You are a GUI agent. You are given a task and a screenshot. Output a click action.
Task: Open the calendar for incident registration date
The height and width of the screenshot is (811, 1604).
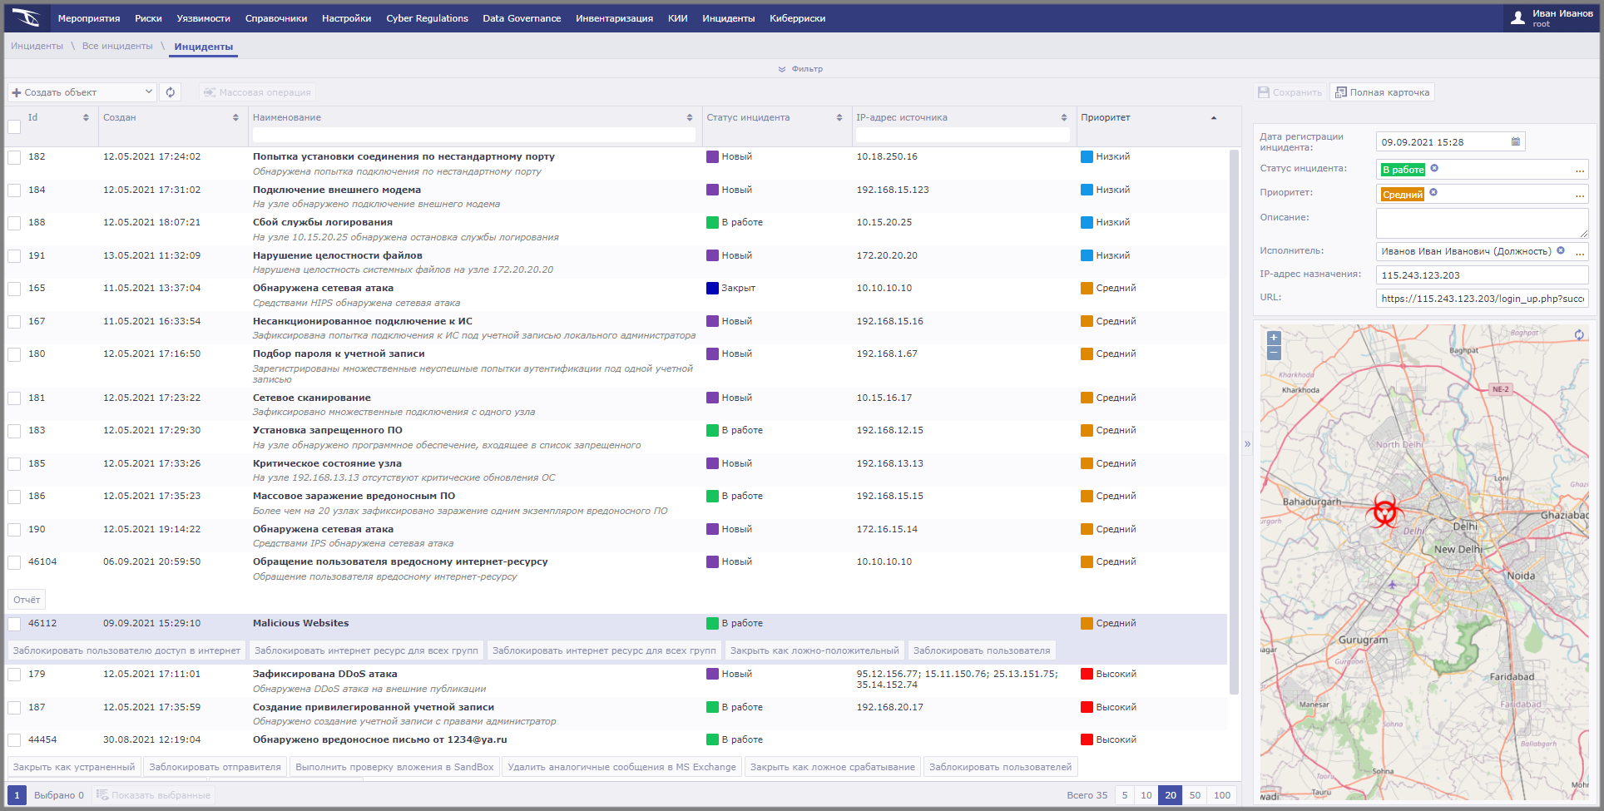(1516, 141)
